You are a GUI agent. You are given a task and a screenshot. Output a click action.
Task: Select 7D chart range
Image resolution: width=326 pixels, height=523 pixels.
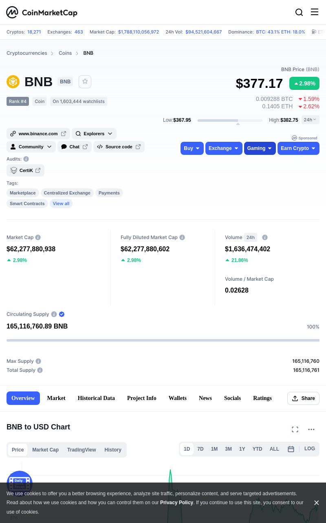[200, 449]
